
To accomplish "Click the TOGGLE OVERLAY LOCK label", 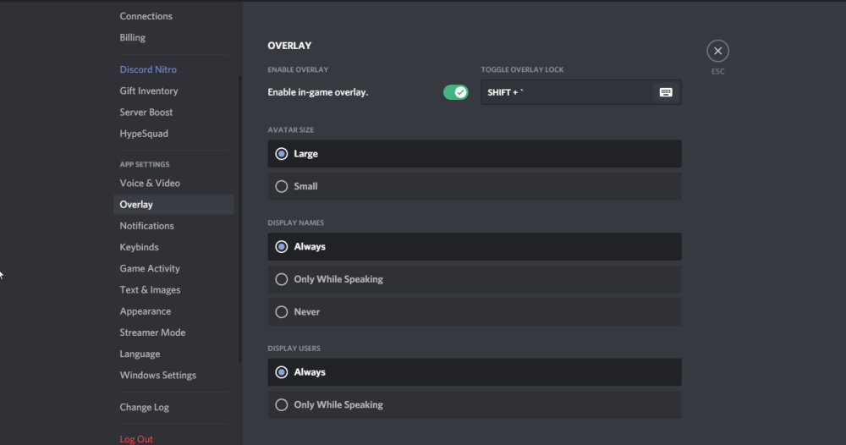I will pos(522,69).
